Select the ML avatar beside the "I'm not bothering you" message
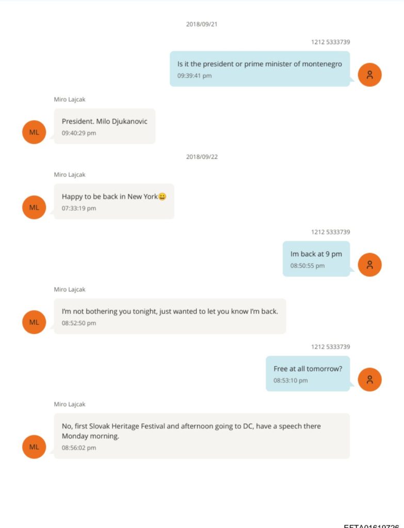 tap(34, 322)
